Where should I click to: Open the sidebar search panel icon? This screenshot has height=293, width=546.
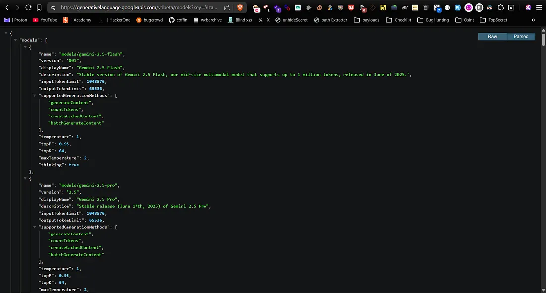pos(511,7)
